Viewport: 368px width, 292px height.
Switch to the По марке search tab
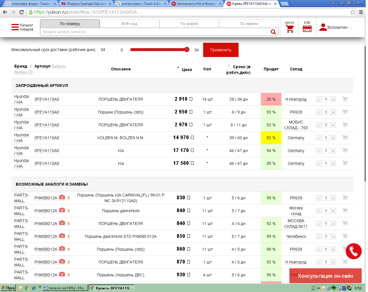[x=189, y=24]
